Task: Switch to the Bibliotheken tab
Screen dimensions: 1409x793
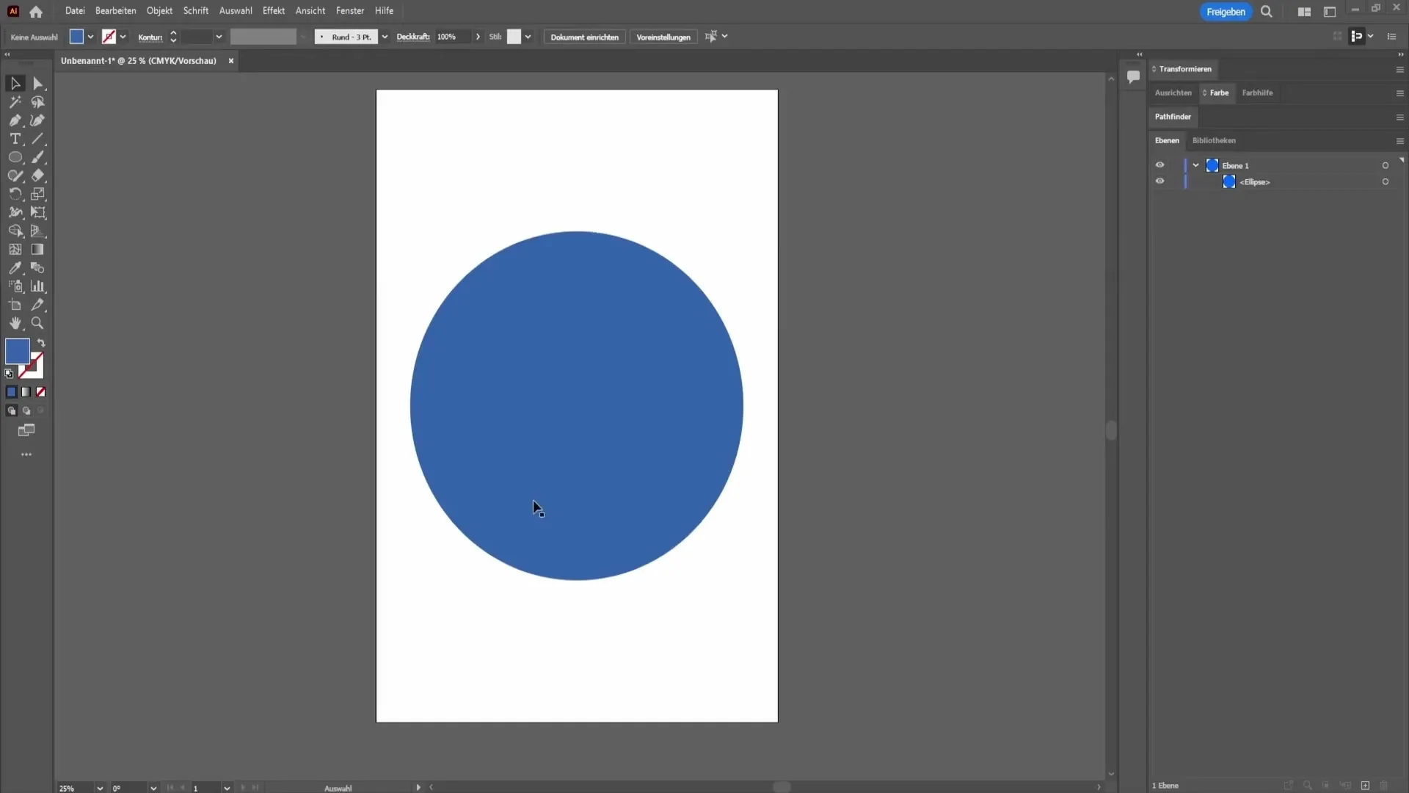Action: (x=1214, y=140)
